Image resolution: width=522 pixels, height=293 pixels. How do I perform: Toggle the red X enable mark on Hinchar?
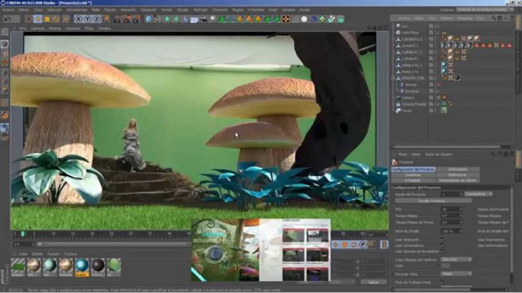pyautogui.click(x=438, y=85)
